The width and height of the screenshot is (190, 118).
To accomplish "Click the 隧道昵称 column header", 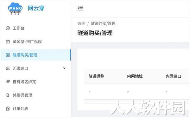I will [x=96, y=76].
